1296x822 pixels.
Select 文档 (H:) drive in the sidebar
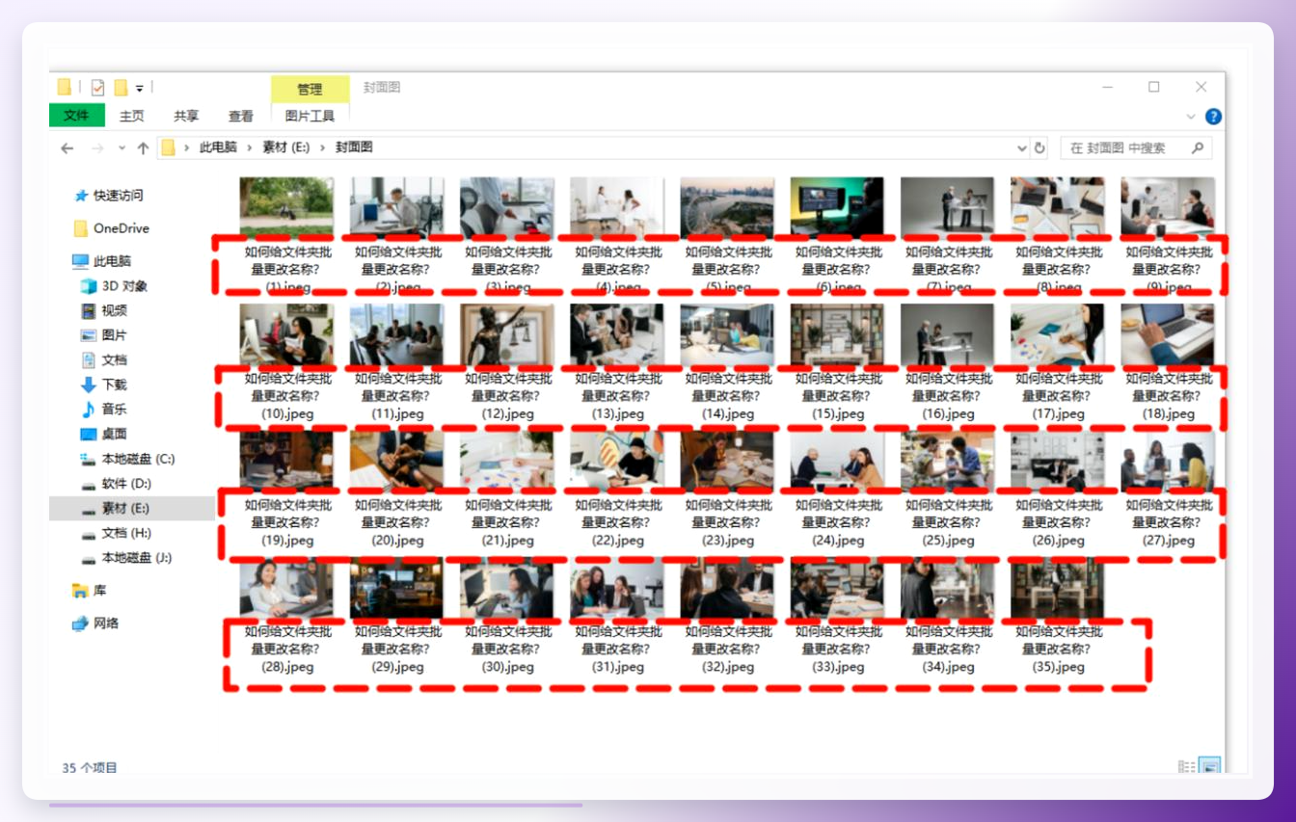tap(117, 533)
